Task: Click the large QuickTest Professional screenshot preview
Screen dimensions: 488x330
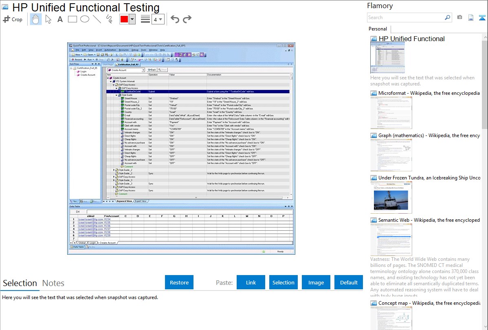Action: point(181,149)
